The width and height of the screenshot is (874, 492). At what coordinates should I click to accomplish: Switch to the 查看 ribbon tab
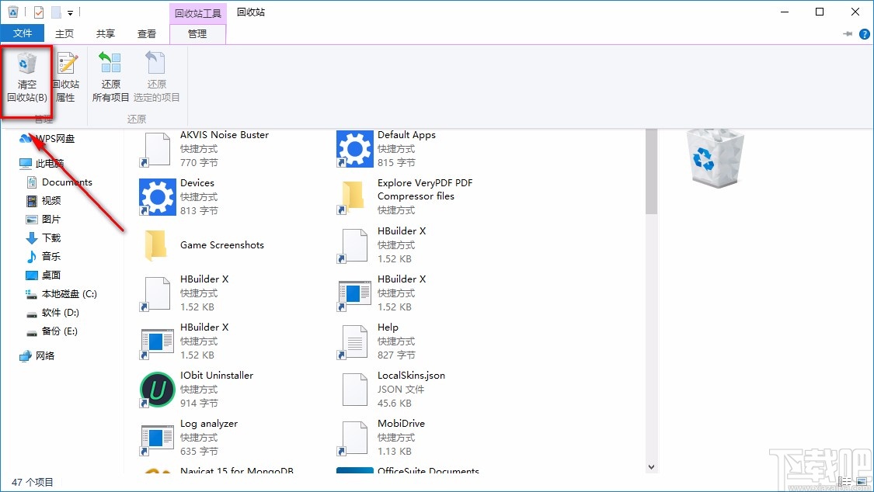pyautogui.click(x=147, y=33)
